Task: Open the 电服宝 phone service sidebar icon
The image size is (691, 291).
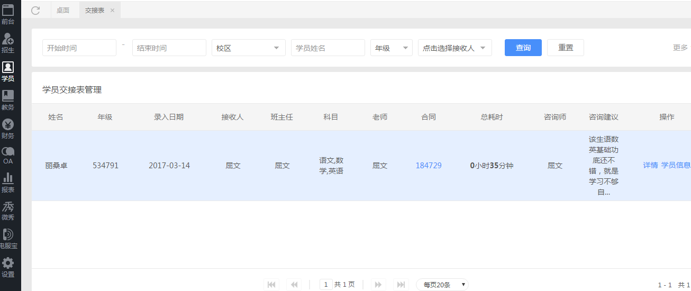Action: (8, 239)
